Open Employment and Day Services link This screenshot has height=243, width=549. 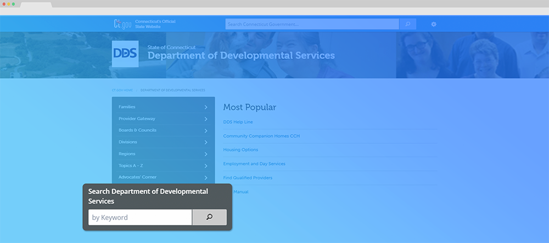click(254, 164)
